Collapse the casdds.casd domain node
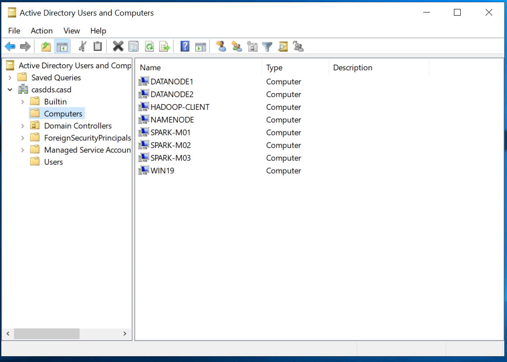Viewport: 507px width, 362px height. tap(10, 89)
